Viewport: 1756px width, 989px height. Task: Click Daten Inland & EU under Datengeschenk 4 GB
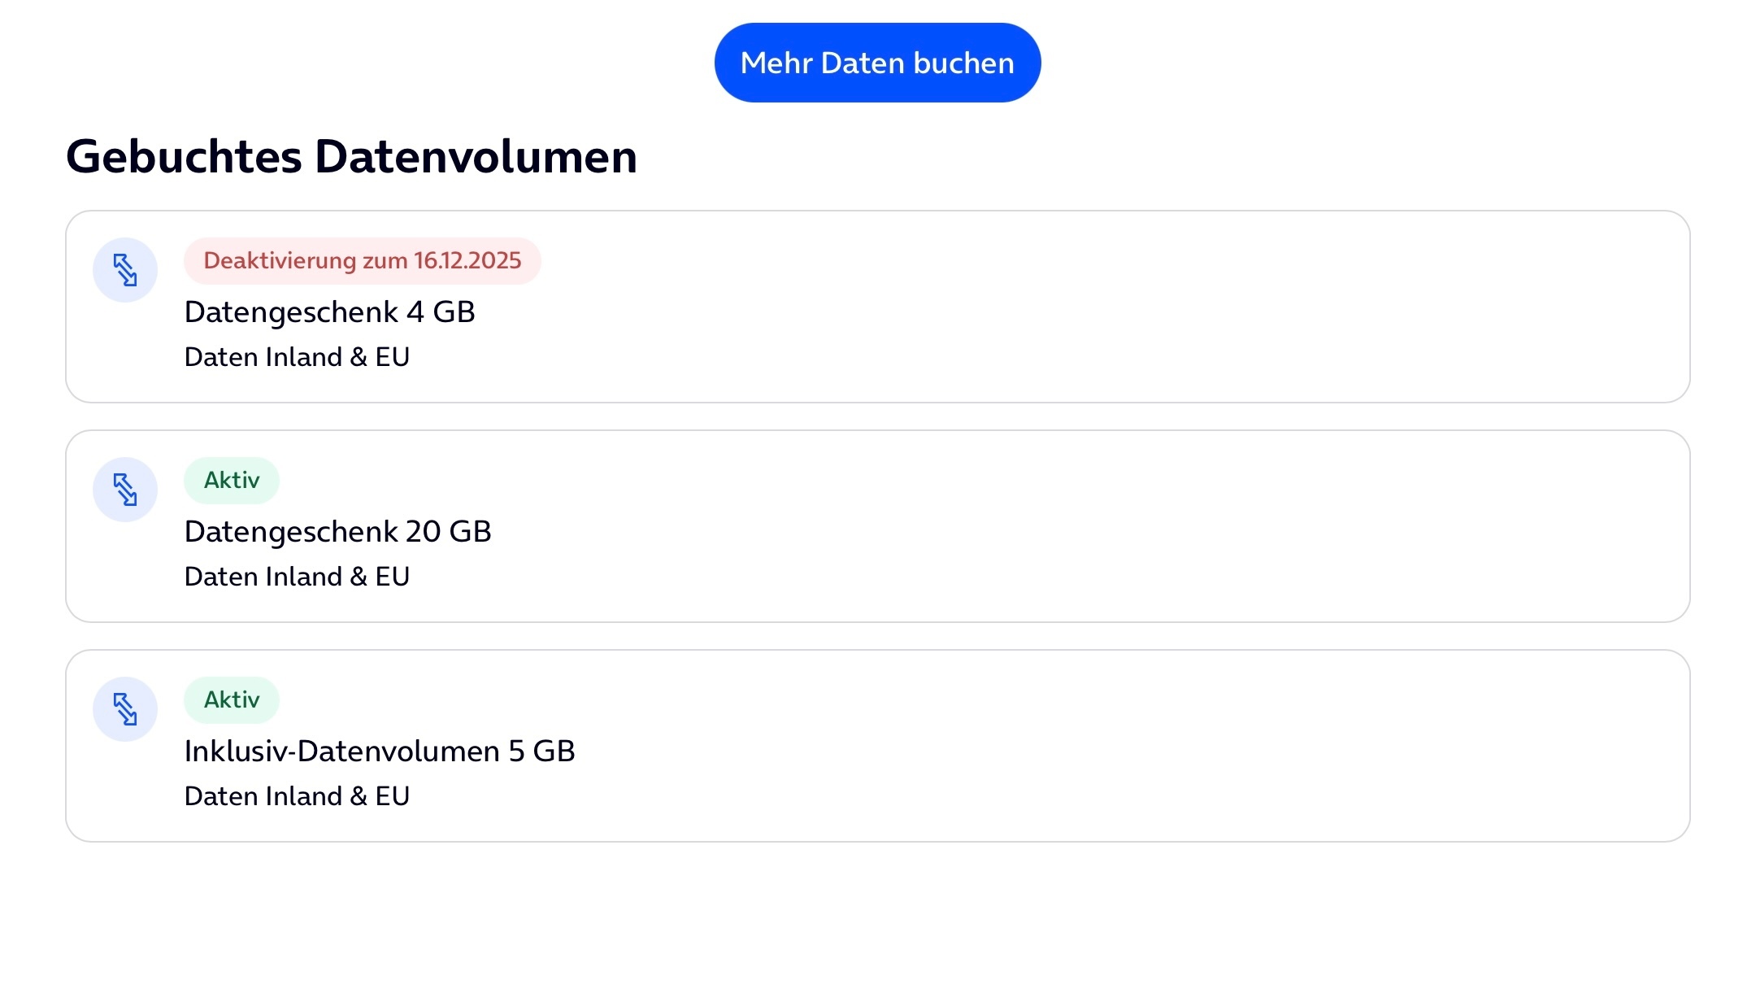pyautogui.click(x=297, y=357)
